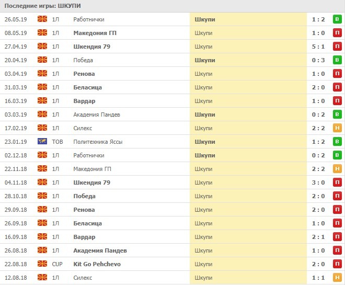Click the Macedonia flag in the 26.05.19 row
The image size is (345, 285).
pyautogui.click(x=42, y=19)
